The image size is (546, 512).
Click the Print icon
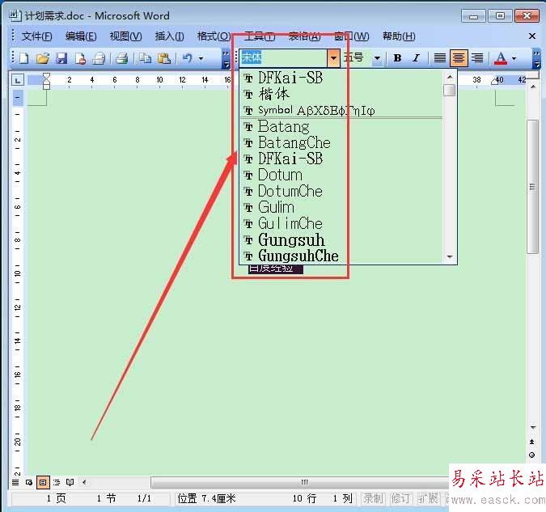click(121, 58)
